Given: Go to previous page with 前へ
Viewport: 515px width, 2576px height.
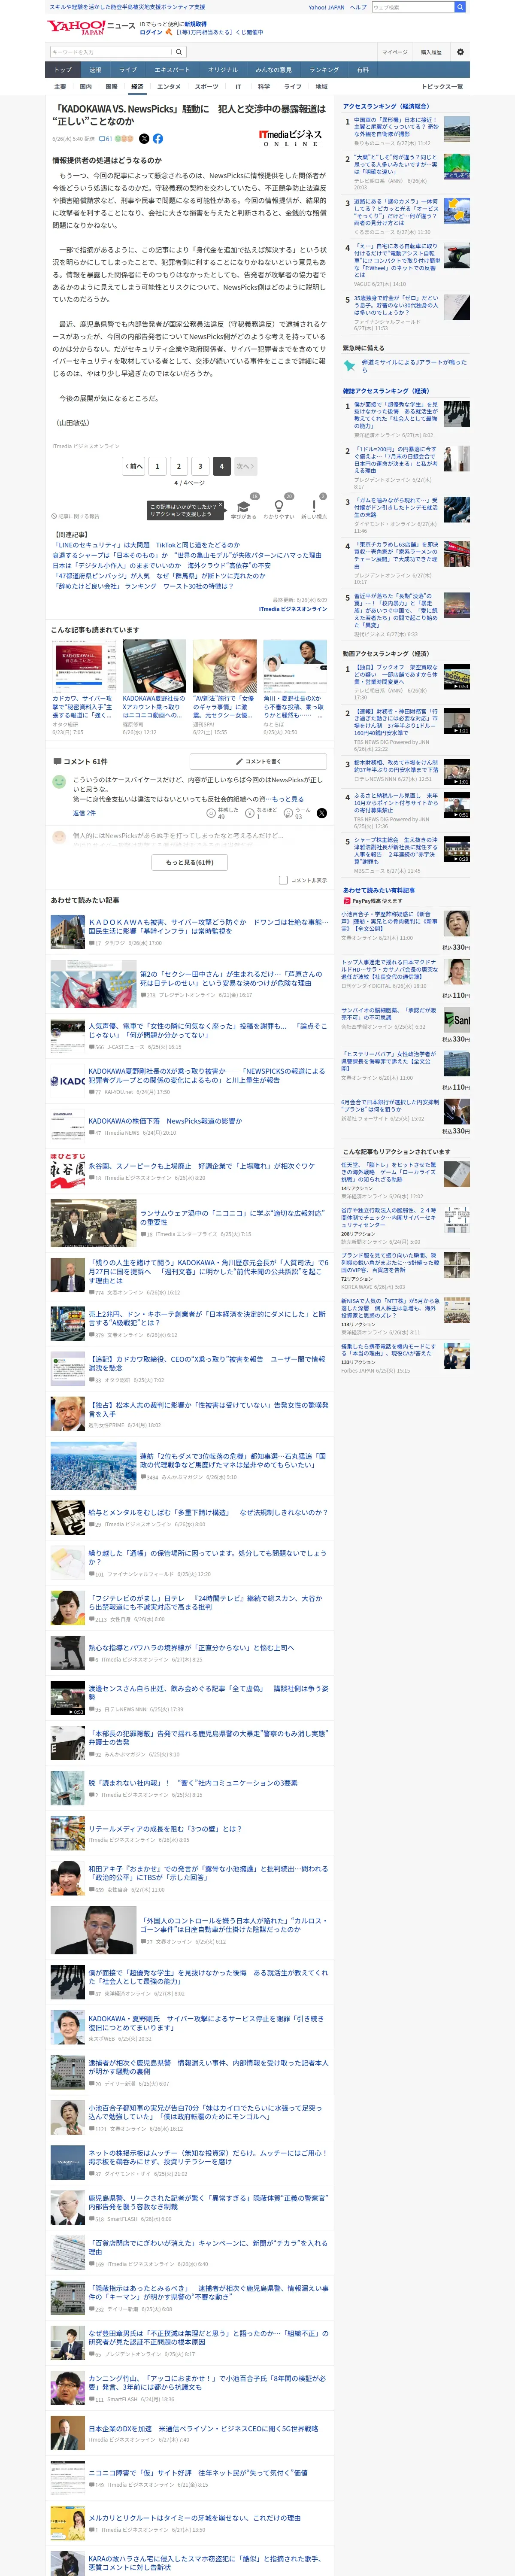Looking at the screenshot, I should 134,466.
